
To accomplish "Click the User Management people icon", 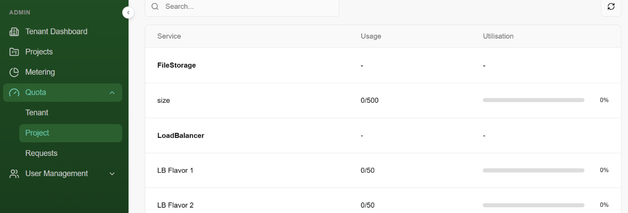I will pos(14,174).
